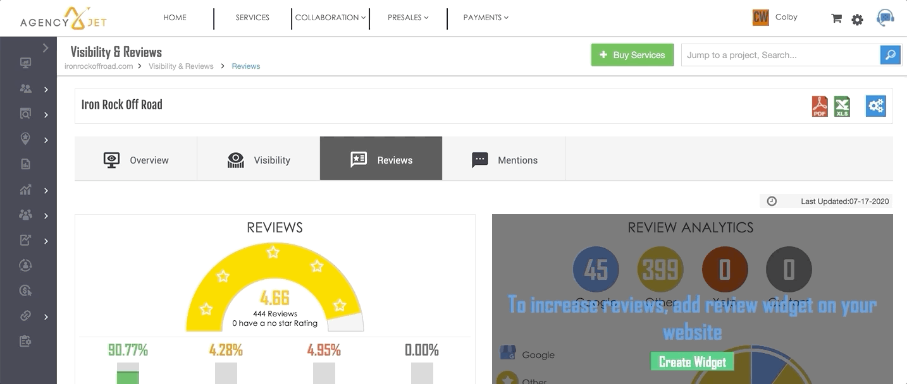Go to Home in top navigation
907x384 pixels.
(175, 18)
